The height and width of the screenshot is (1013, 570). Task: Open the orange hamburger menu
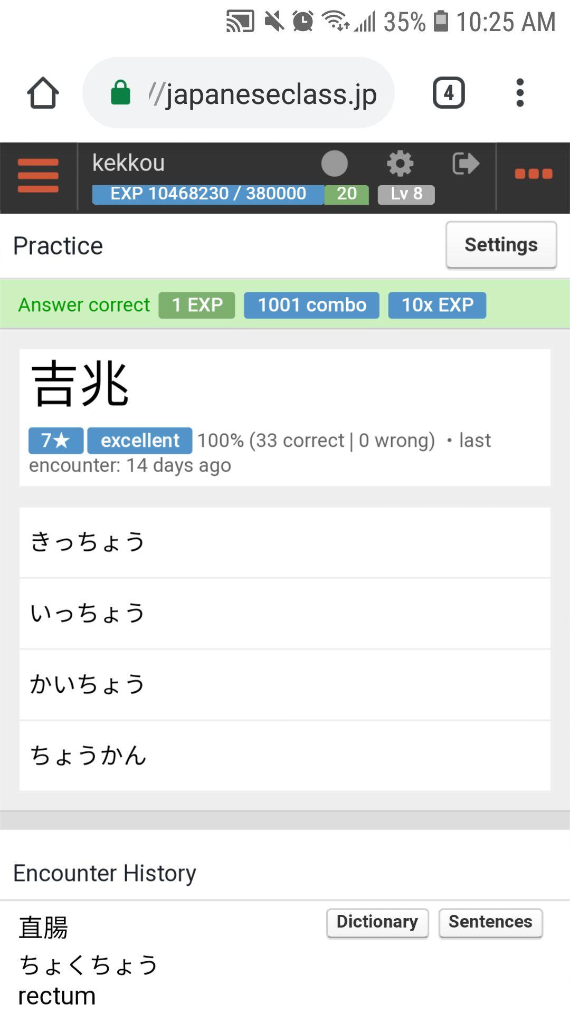[x=38, y=176]
